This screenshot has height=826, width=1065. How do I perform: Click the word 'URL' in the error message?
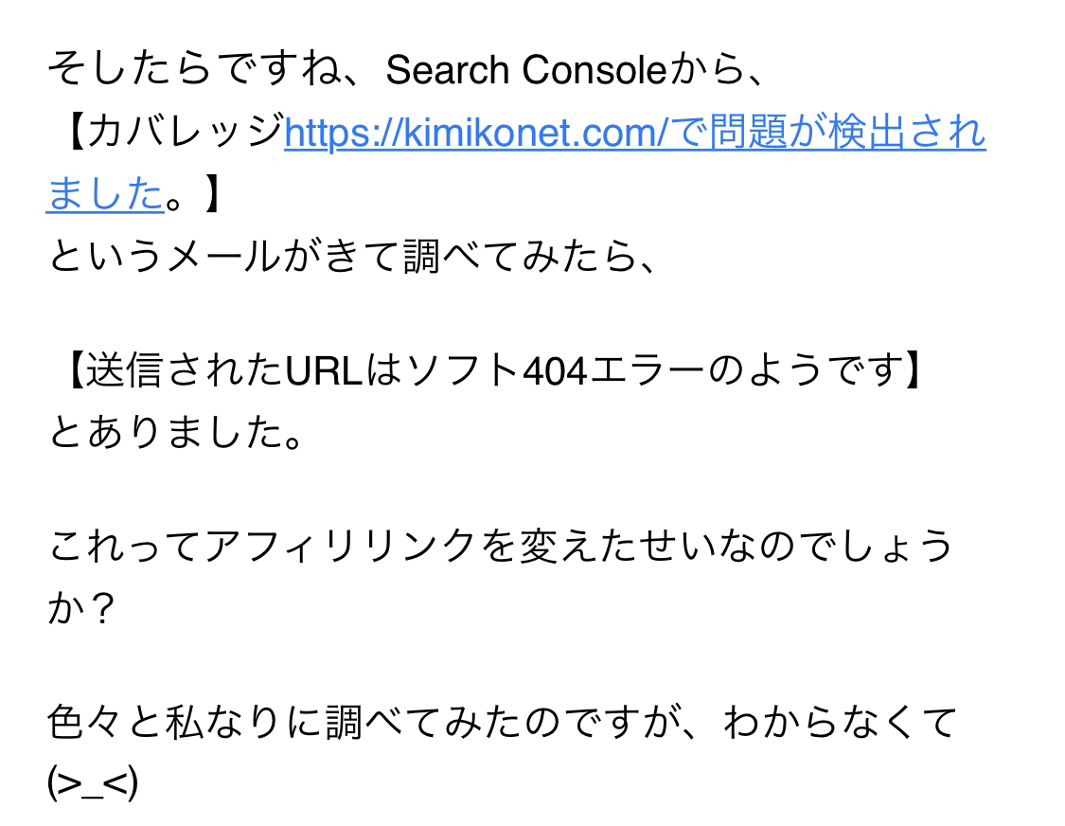tap(324, 371)
